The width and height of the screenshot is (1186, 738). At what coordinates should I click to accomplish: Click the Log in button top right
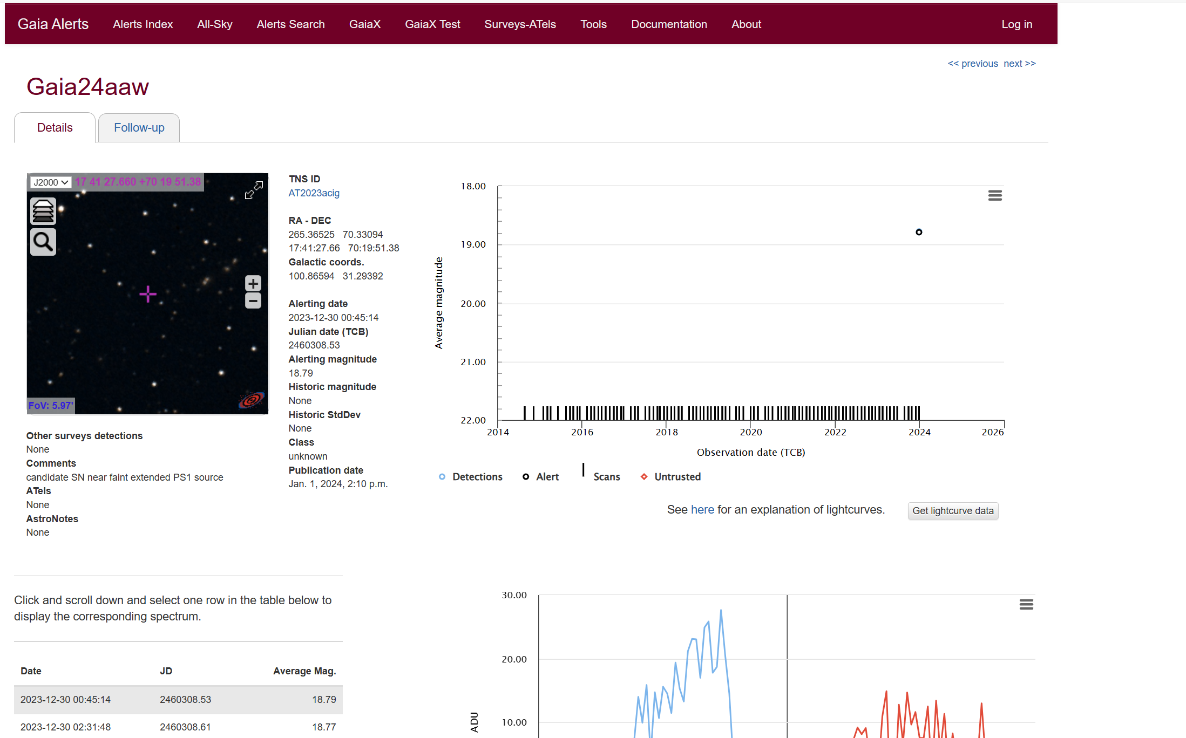tap(1019, 24)
